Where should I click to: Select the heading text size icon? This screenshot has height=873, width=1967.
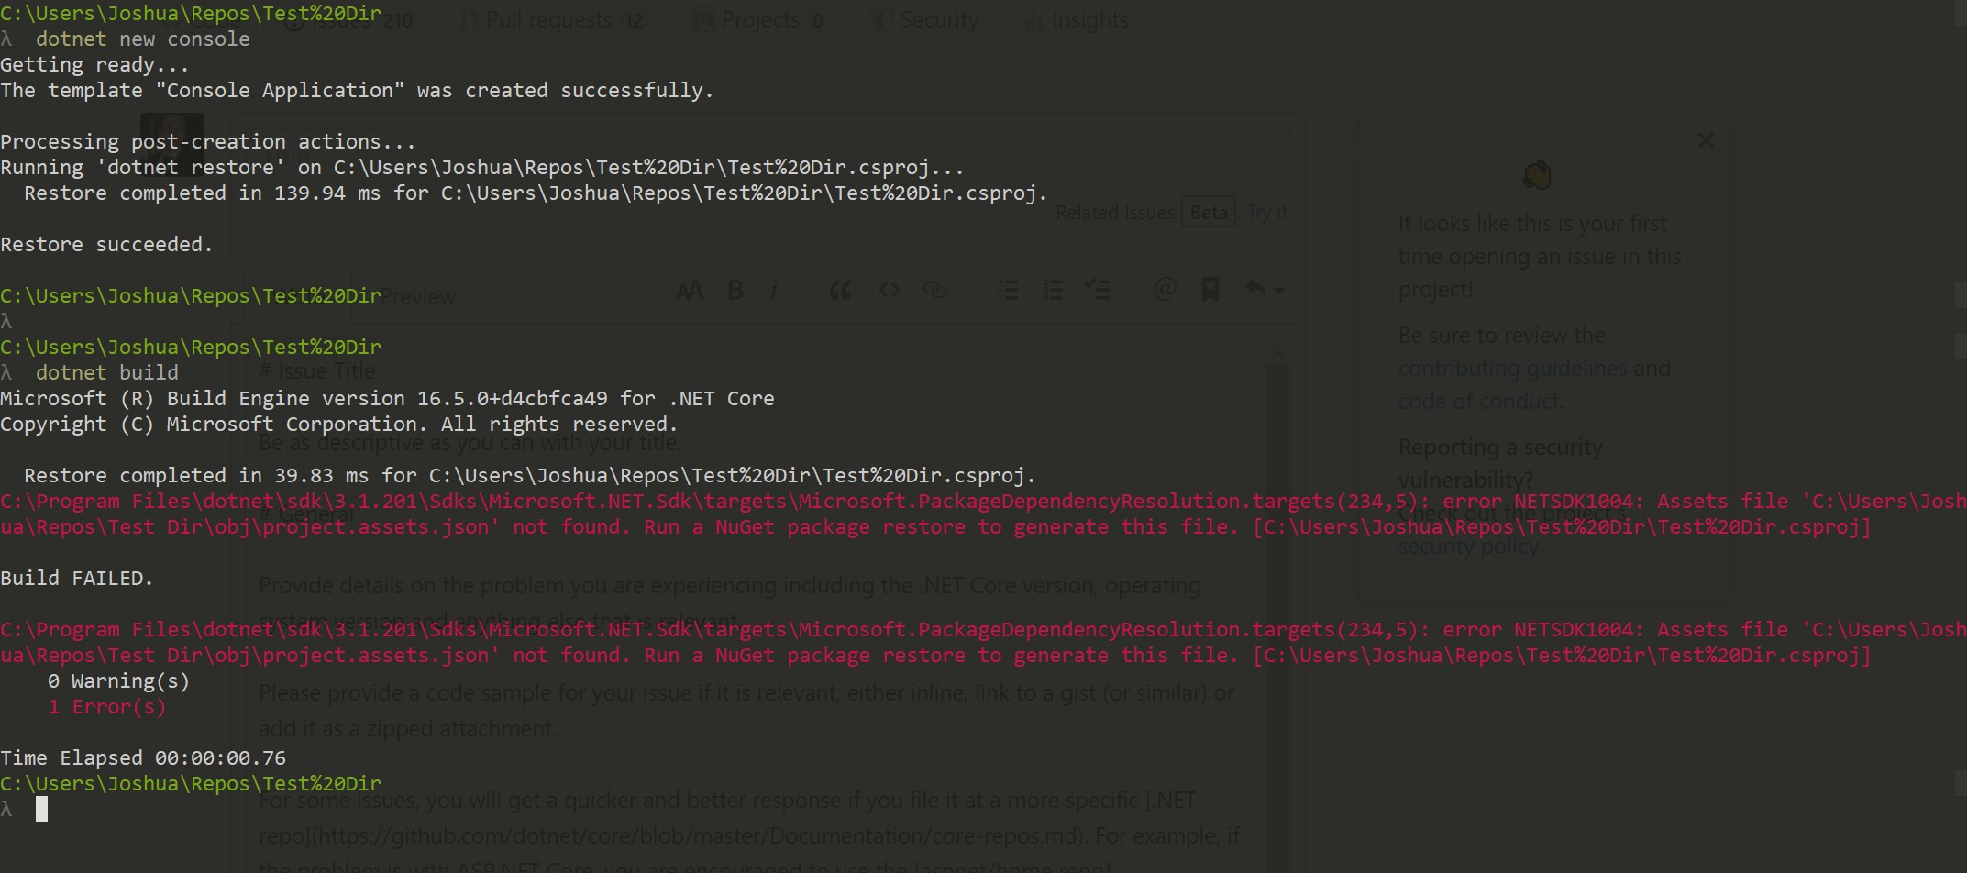click(x=691, y=289)
